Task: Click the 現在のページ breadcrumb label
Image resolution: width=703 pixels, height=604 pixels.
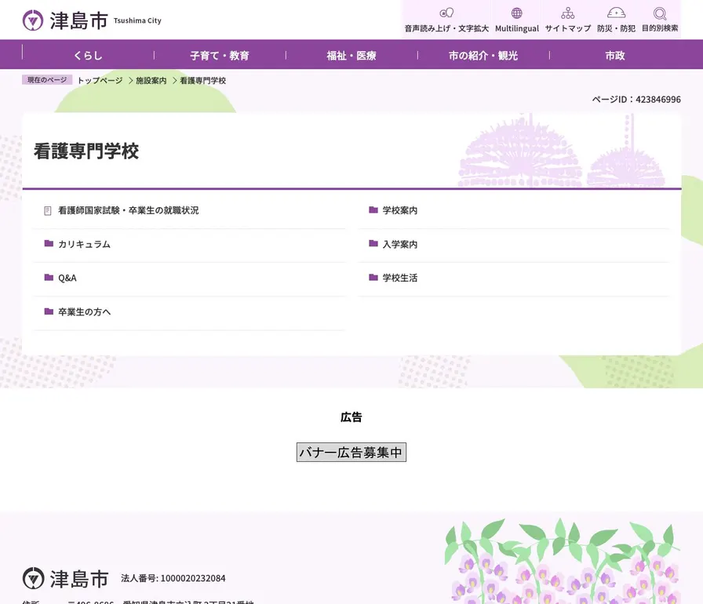Action: pos(47,80)
